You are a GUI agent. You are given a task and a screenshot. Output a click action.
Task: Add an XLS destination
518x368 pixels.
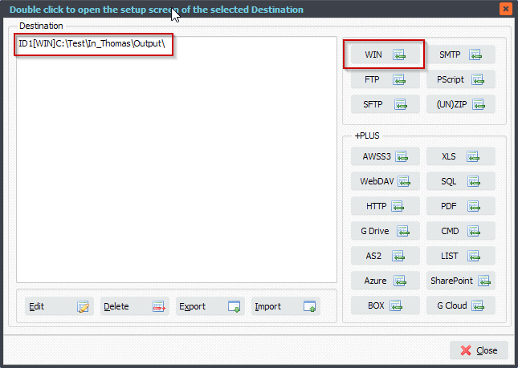pyautogui.click(x=461, y=156)
